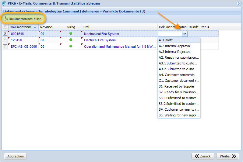
Task: Click the Dokumentenliste füllen toolbar button
Action: coord(24,19)
